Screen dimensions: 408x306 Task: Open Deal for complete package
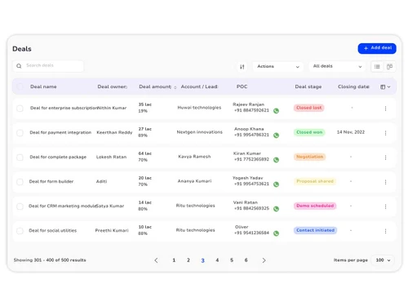click(x=58, y=157)
